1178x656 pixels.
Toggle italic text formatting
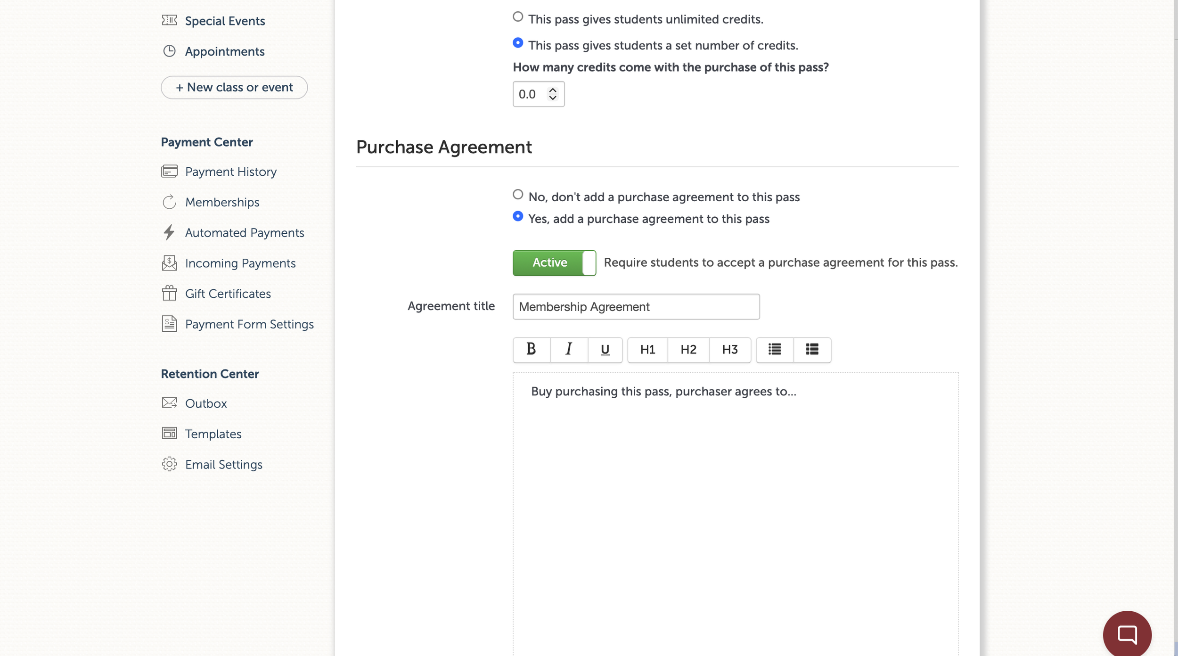569,350
